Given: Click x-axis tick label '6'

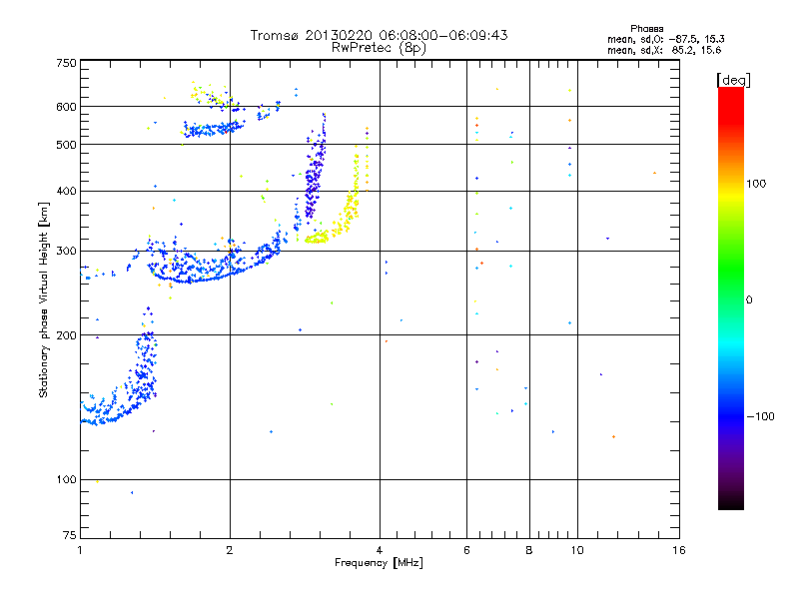Looking at the screenshot, I should (466, 550).
